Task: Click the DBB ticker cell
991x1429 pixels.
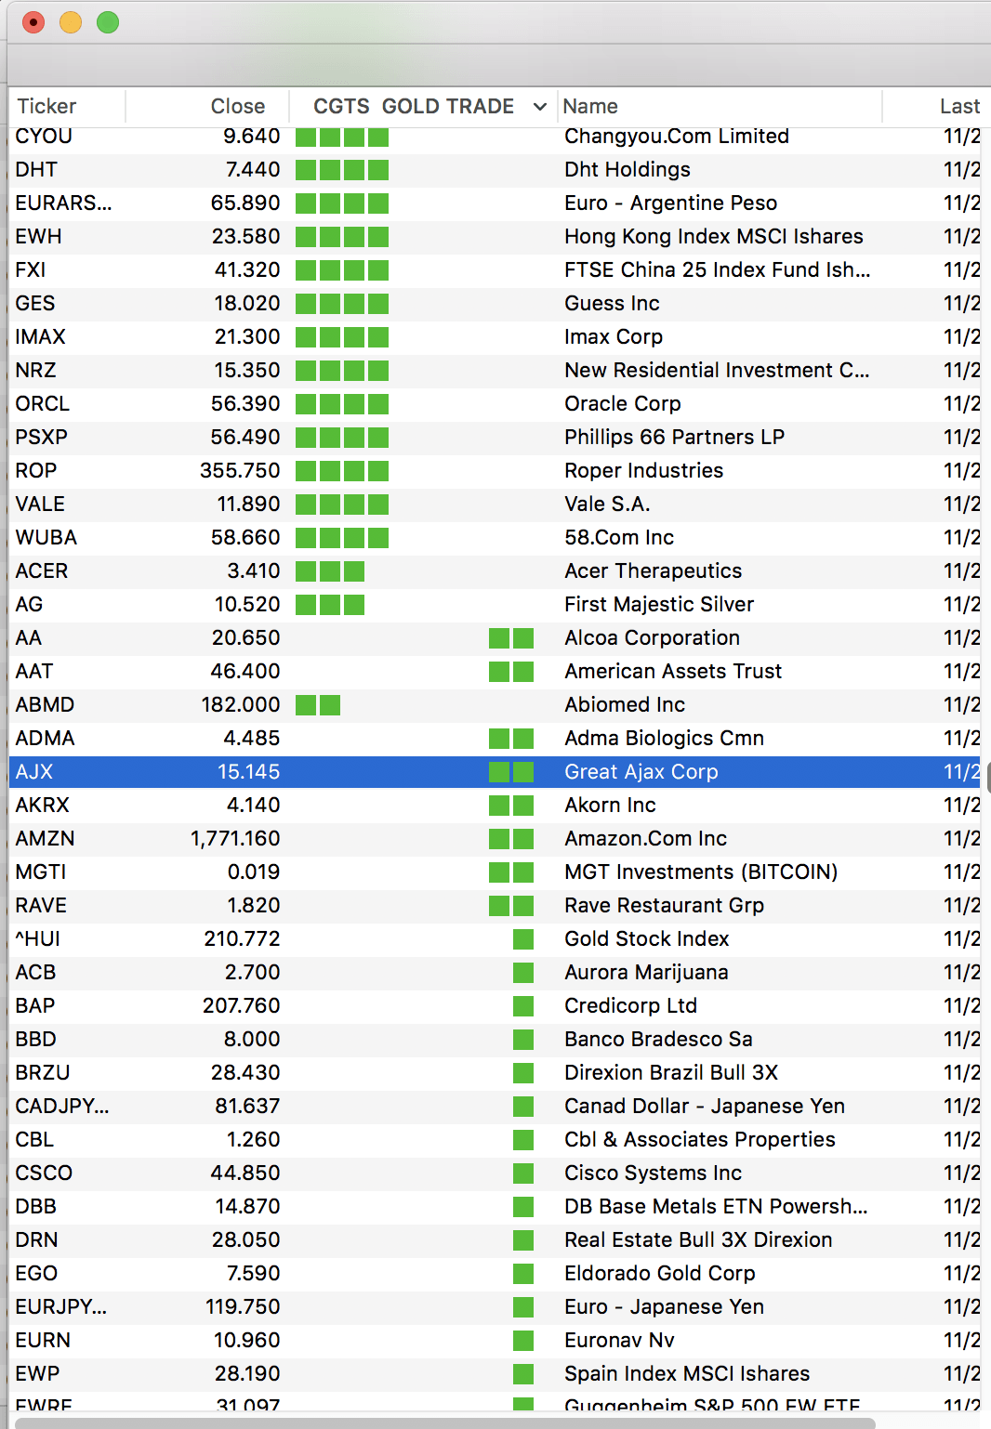Action: 35,1207
